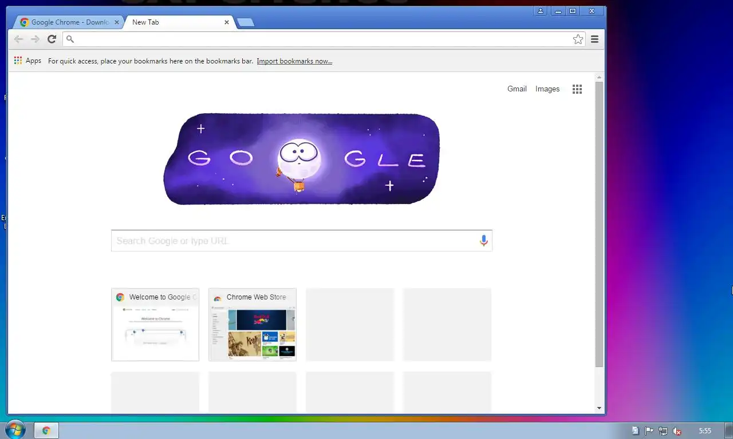Click the Windows Start button
The height and width of the screenshot is (439, 733).
(15, 430)
